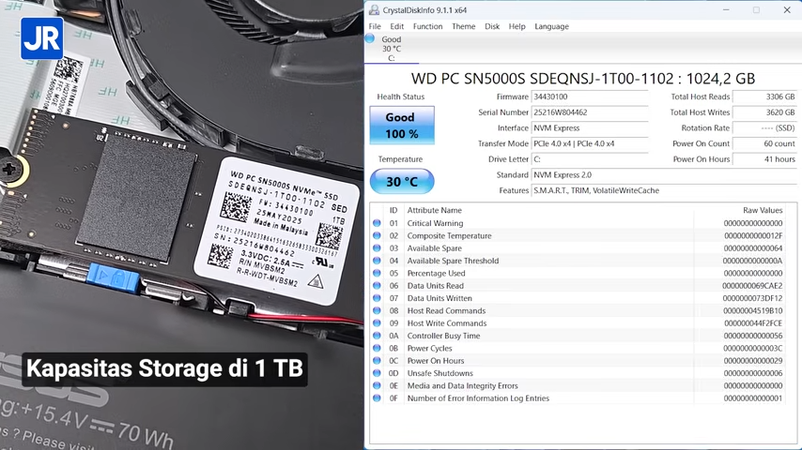Click the status dot for Critical Warning
This screenshot has width=802, height=450.
[x=377, y=223]
